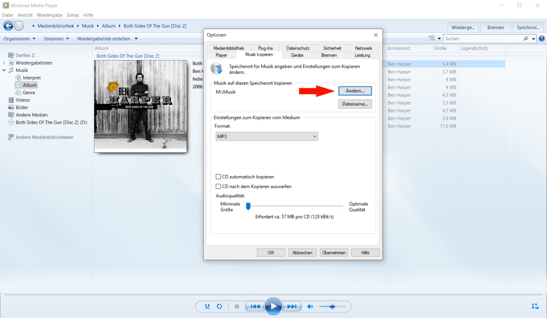Image resolution: width=547 pixels, height=318 pixels.
Task: Expand the view options dropdown arrow
Action: tap(439, 39)
